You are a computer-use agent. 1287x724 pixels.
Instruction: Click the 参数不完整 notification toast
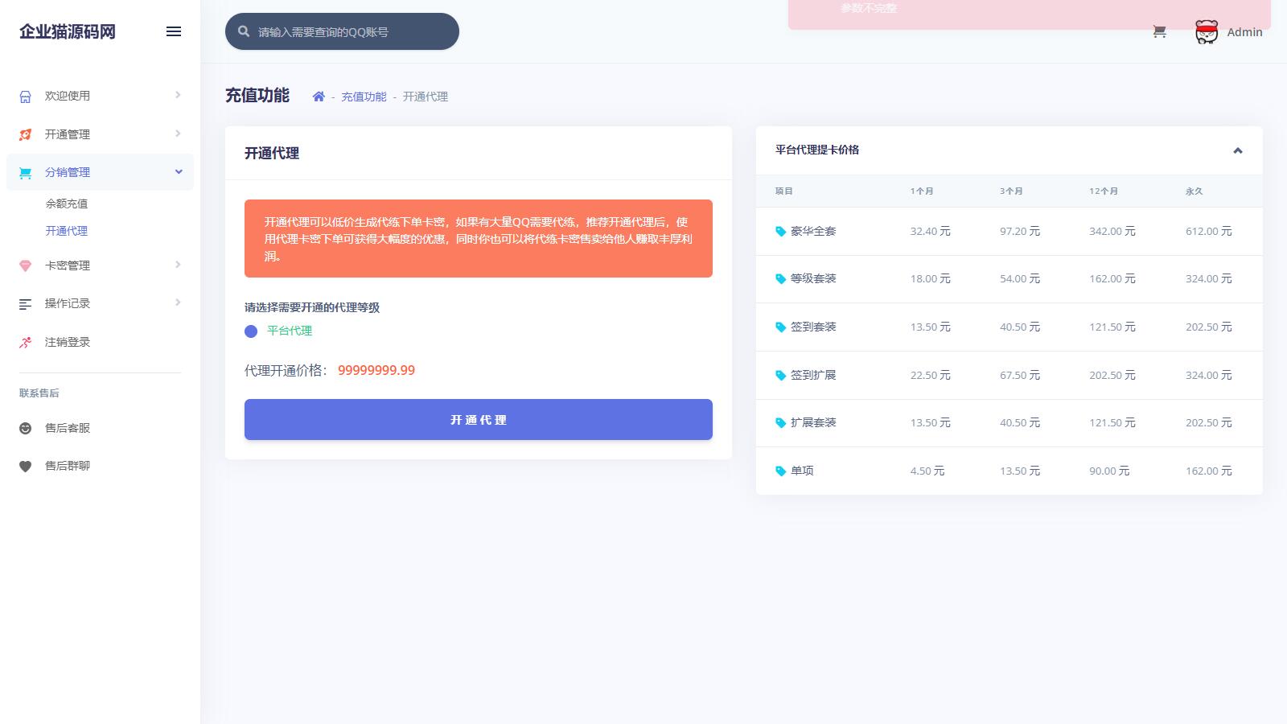(1030, 14)
